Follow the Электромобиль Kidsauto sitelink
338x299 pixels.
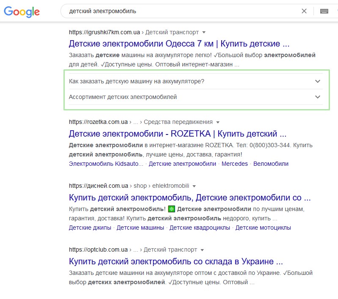(x=106, y=164)
